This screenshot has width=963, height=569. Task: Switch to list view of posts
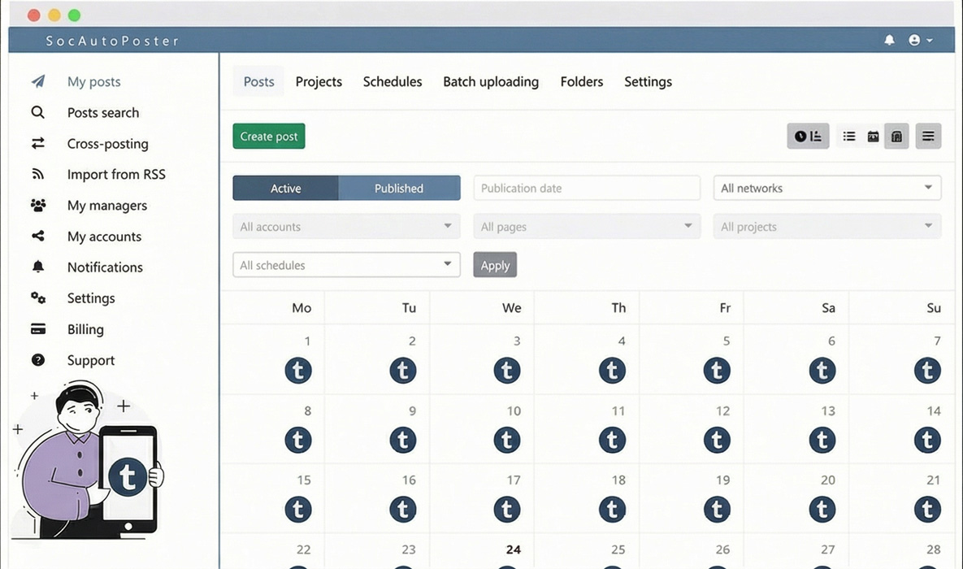(848, 136)
